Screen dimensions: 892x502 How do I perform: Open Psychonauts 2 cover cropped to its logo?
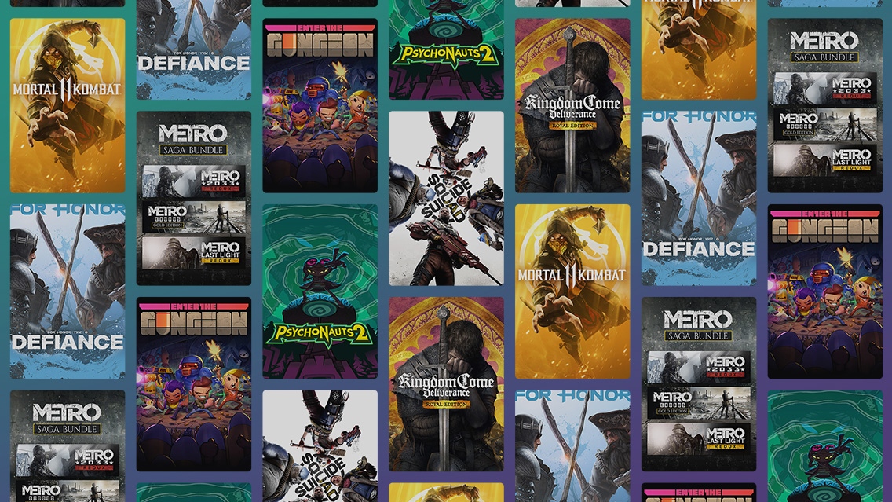click(446, 49)
